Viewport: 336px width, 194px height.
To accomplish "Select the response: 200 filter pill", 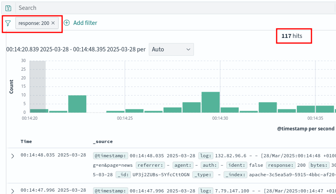I will pos(34,23).
